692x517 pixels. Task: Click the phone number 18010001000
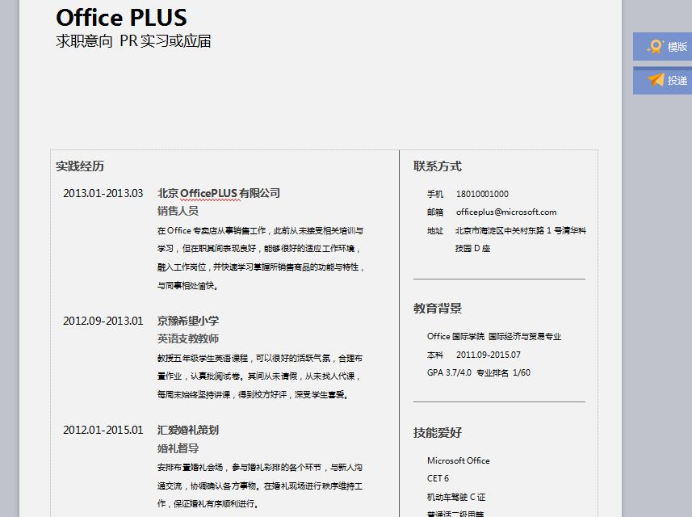coord(482,194)
